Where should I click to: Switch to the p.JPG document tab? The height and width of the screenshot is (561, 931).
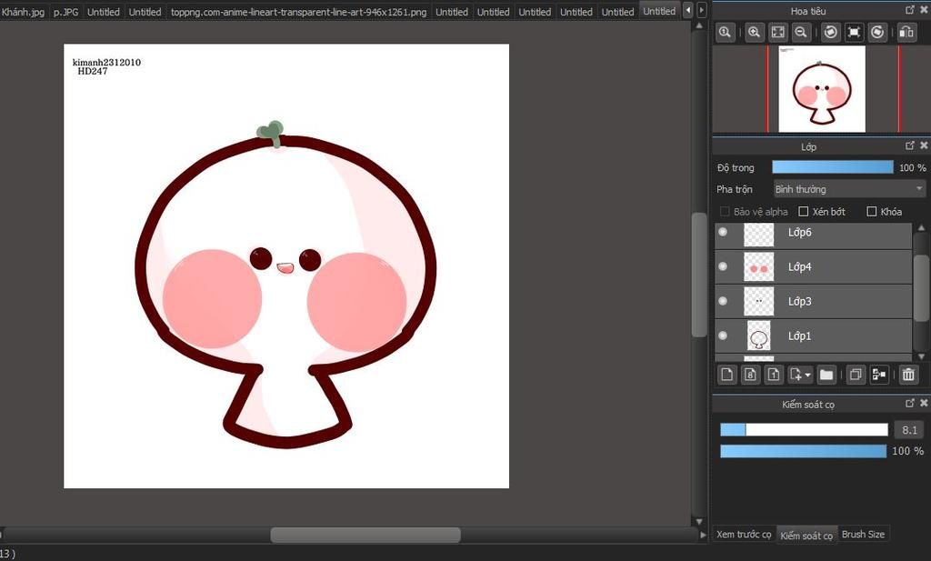(65, 11)
